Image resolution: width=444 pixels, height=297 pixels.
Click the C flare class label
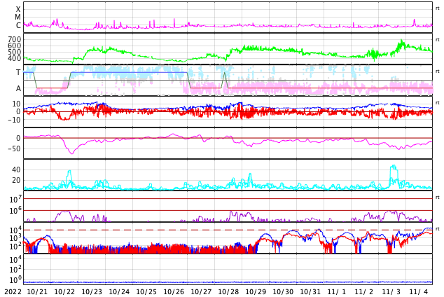[x=18, y=26]
